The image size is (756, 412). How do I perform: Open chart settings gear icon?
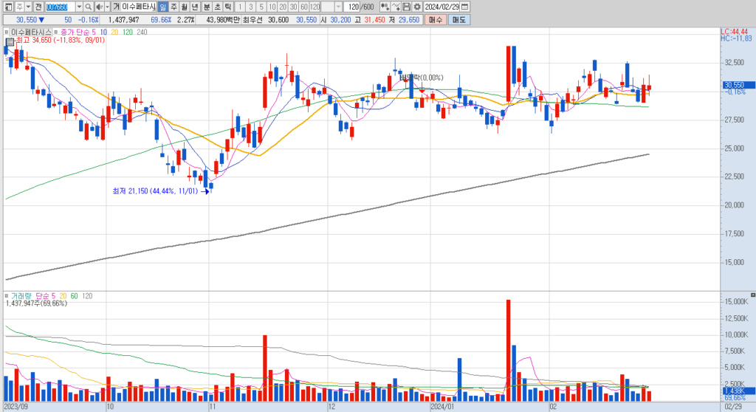pos(417,7)
